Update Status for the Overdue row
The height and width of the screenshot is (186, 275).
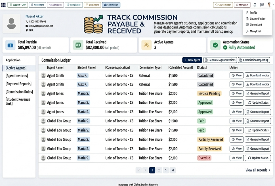(x=258, y=158)
